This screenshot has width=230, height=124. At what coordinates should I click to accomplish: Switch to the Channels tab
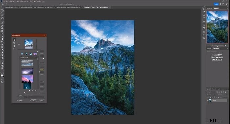pos(214,89)
